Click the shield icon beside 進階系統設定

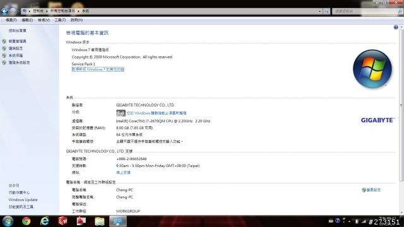pyautogui.click(x=4, y=62)
